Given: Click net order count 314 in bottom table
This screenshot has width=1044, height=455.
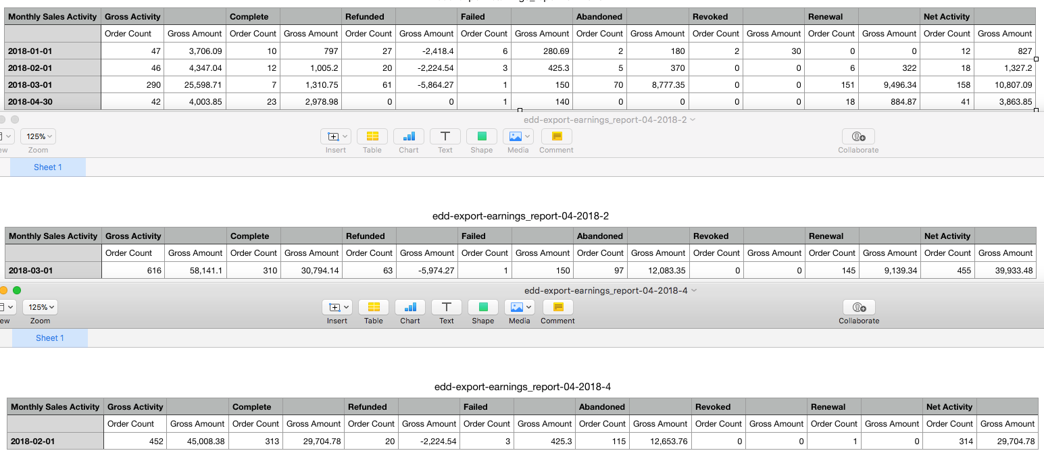Looking at the screenshot, I should point(949,441).
